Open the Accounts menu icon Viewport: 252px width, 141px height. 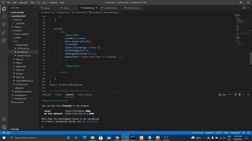[x=4, y=119]
